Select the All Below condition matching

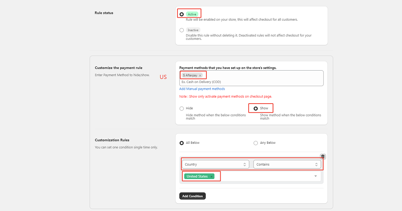click(182, 143)
